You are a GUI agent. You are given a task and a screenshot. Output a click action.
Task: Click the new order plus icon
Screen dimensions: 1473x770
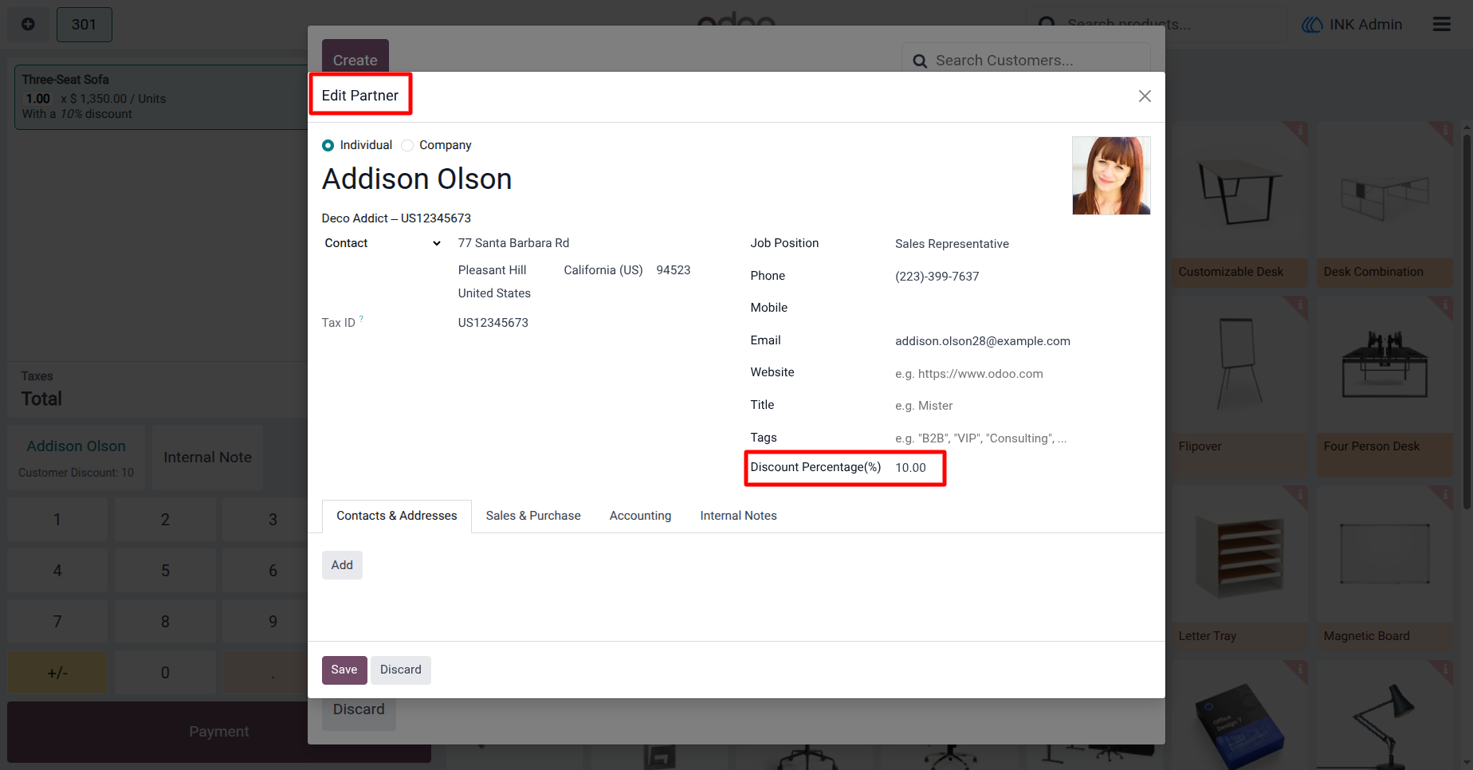click(28, 25)
